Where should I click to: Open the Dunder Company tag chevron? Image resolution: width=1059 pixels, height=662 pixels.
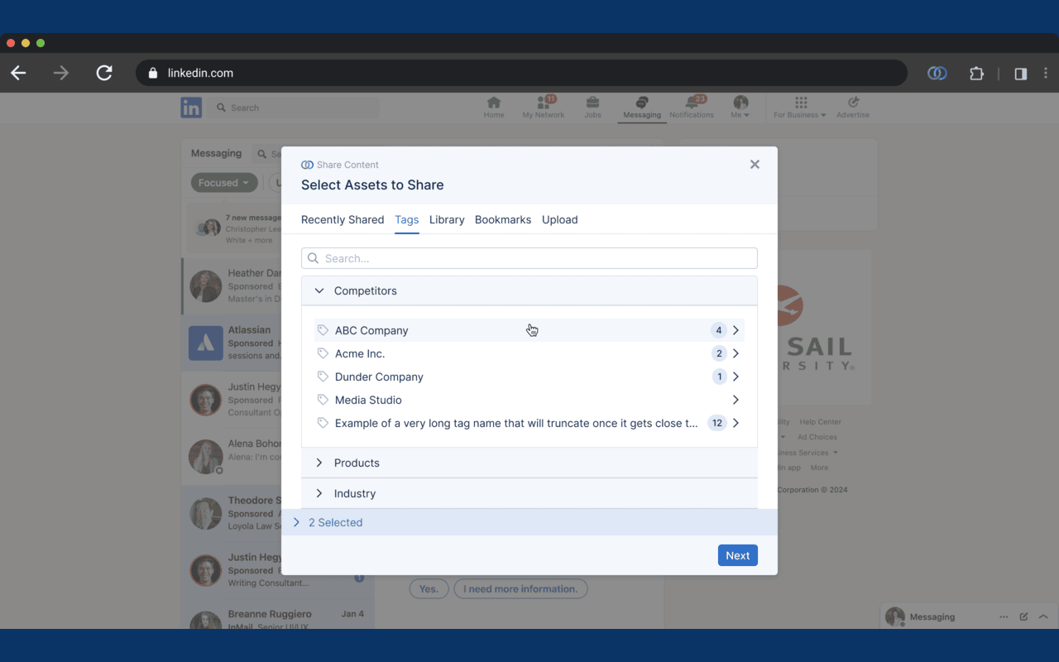pyautogui.click(x=736, y=377)
